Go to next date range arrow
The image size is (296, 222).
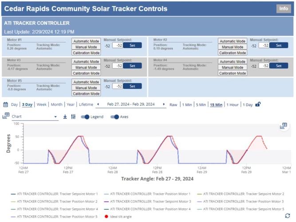coord(164,105)
